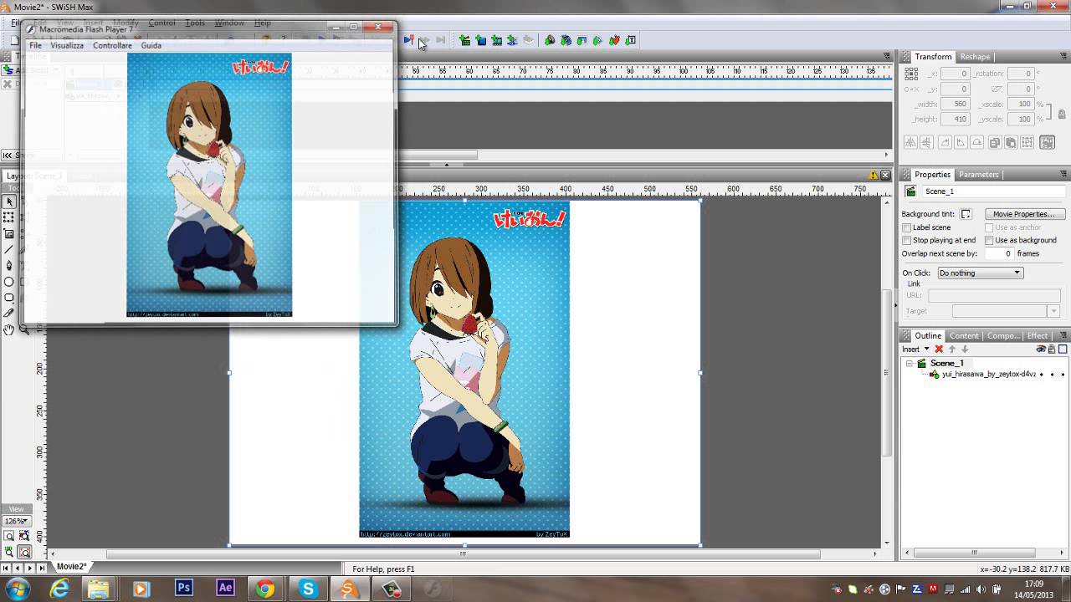Image resolution: width=1071 pixels, height=602 pixels.
Task: Open Photoshop from the taskbar
Action: (x=184, y=589)
